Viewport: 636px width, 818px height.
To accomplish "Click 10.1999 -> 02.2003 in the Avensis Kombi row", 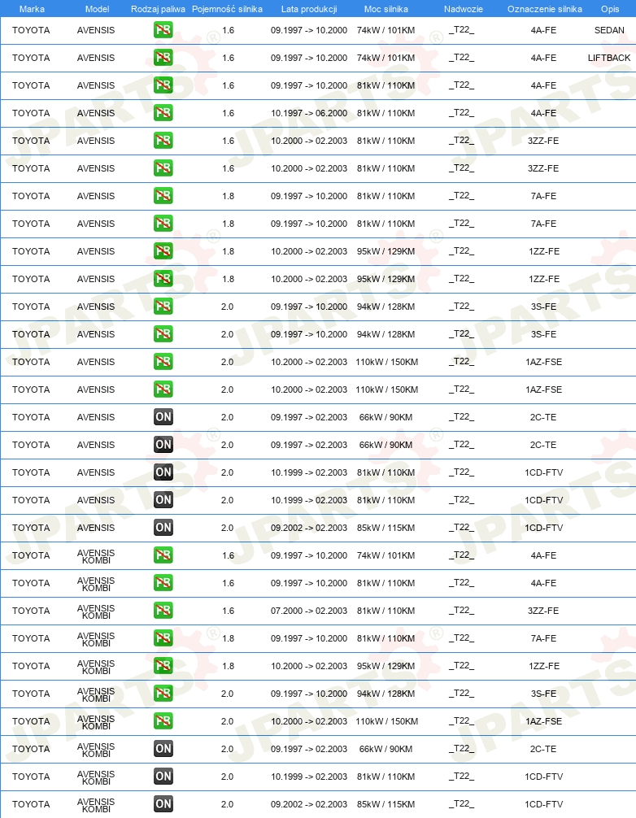I will click(x=309, y=777).
